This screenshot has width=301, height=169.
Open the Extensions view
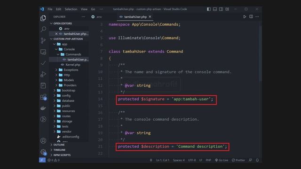43,97
